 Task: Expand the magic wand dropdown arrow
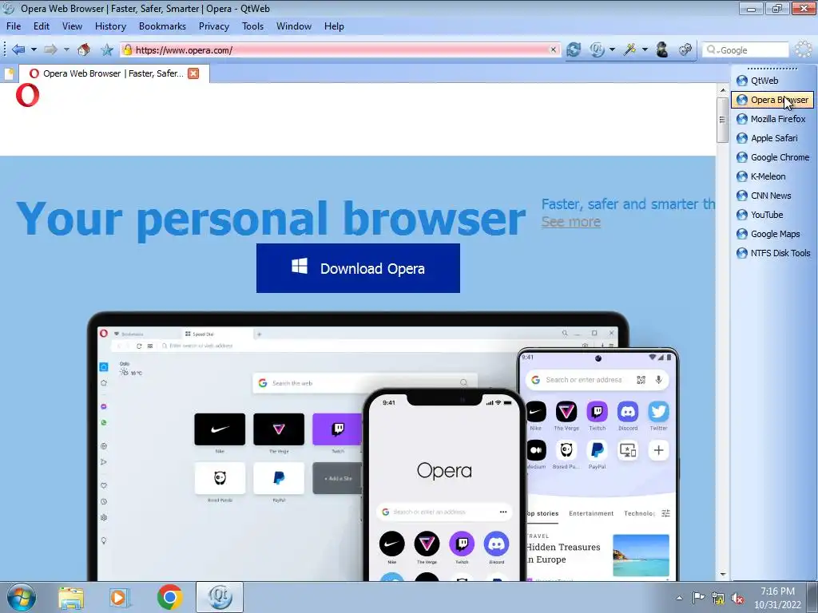coord(645,49)
